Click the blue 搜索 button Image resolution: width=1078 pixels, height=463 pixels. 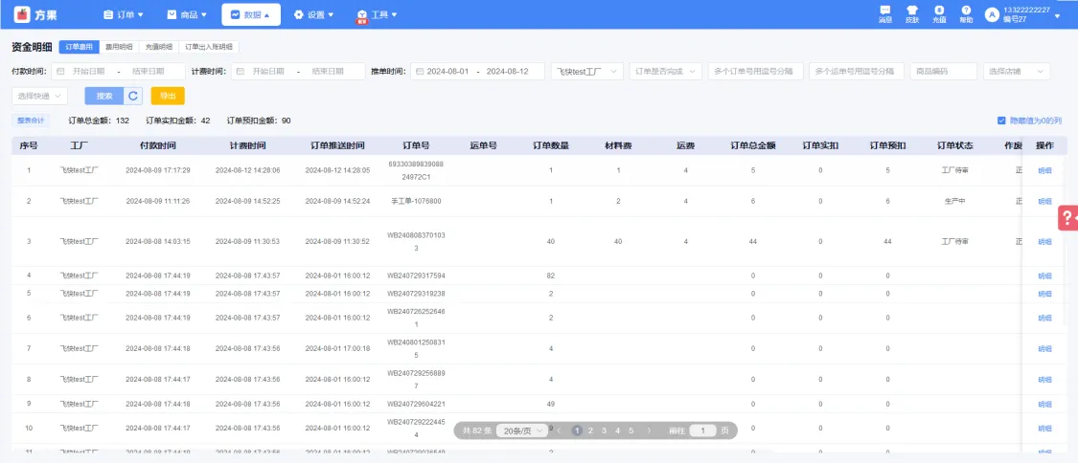click(103, 96)
